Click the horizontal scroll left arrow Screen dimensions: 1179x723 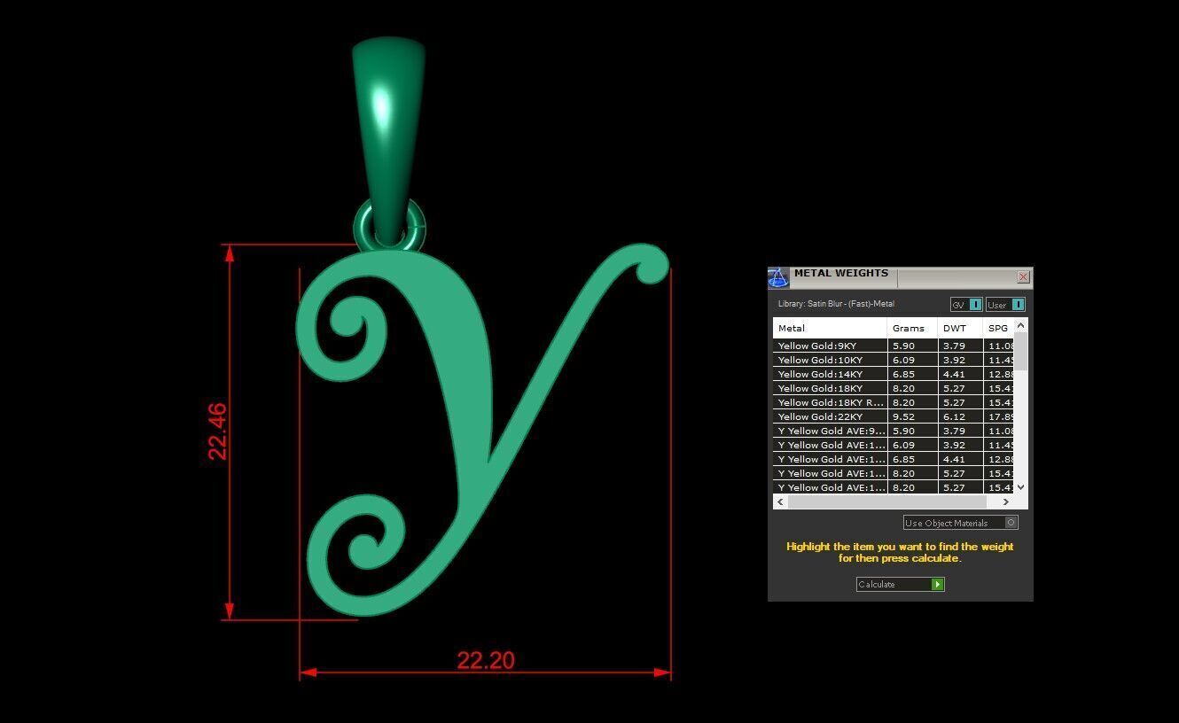click(780, 501)
